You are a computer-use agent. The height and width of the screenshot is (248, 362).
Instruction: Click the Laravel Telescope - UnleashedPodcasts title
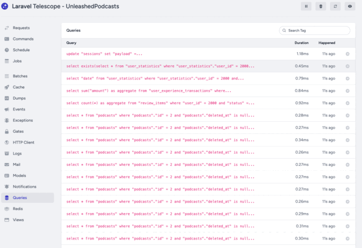pos(66,6)
